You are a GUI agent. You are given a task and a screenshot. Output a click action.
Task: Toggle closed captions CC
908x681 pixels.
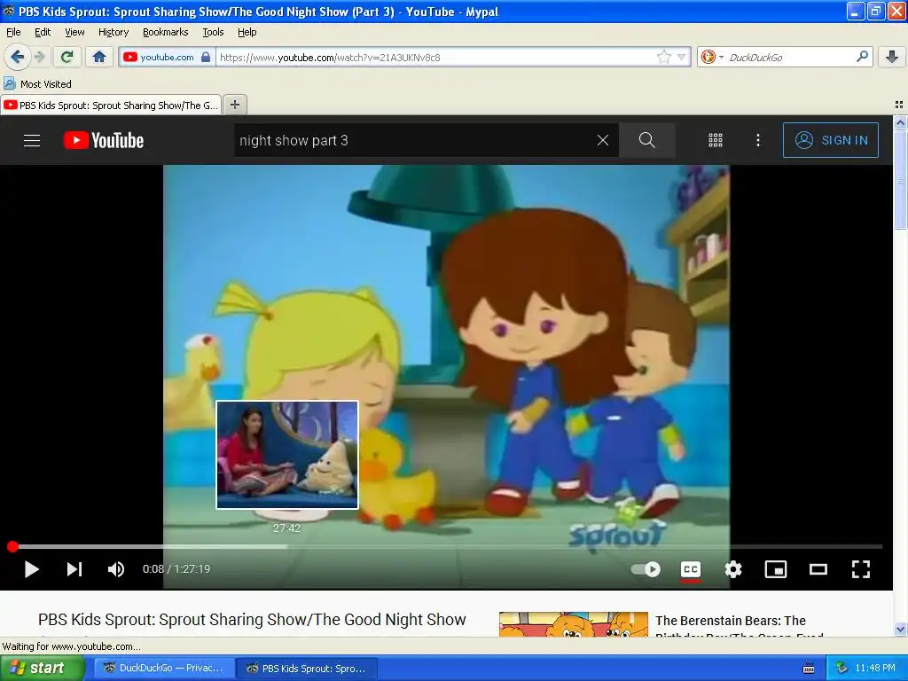pos(690,570)
